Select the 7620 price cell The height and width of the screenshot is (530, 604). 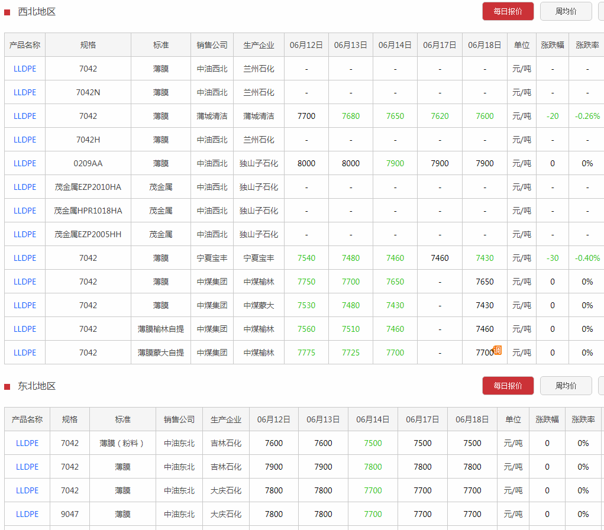click(440, 116)
